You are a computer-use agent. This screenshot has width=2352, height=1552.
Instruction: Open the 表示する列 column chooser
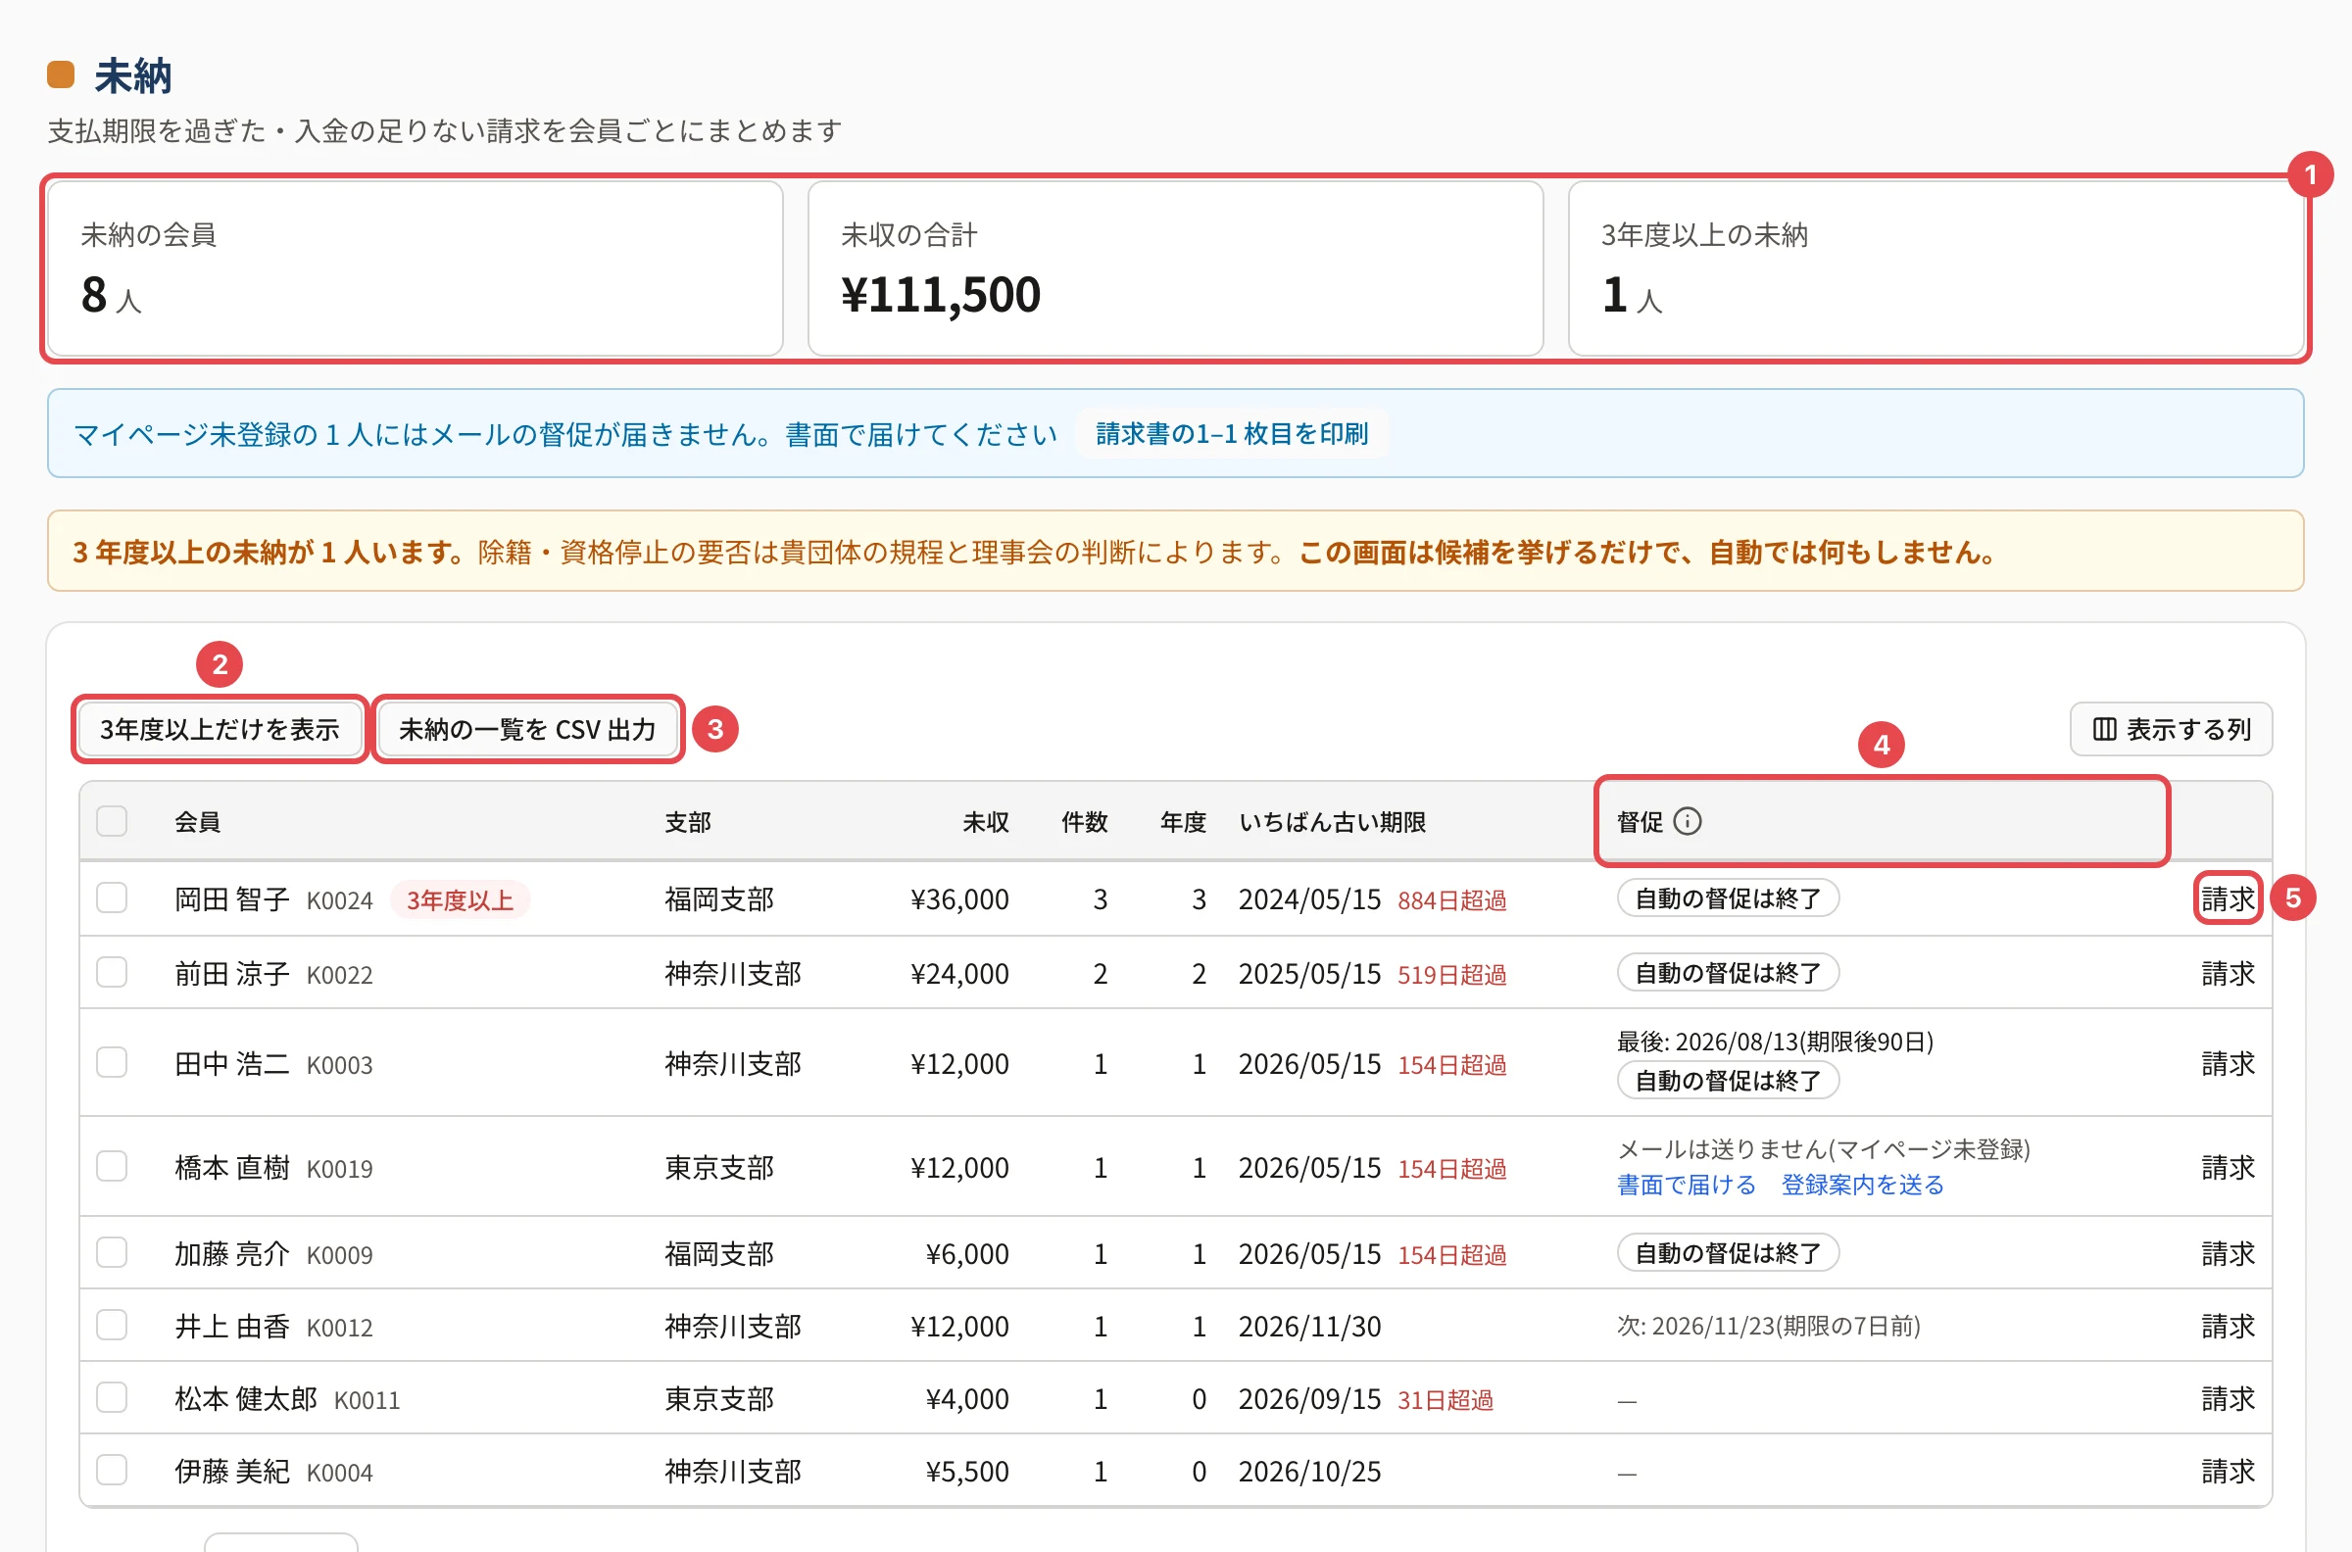pyautogui.click(x=2170, y=730)
